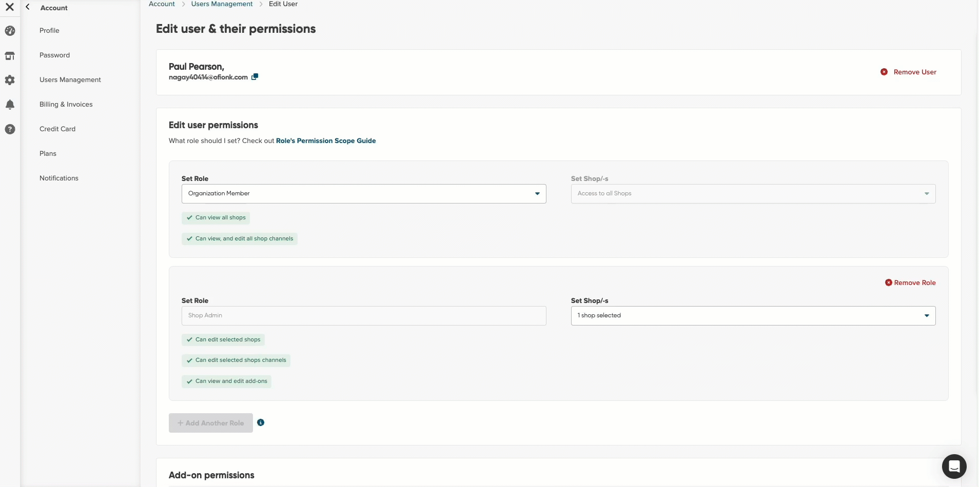Open the help question mark icon
The height and width of the screenshot is (487, 979).
click(10, 129)
